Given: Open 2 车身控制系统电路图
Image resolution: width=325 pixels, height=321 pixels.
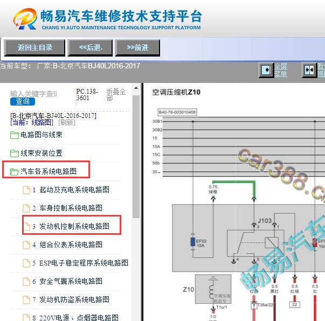Looking at the screenshot, I should (67, 208).
